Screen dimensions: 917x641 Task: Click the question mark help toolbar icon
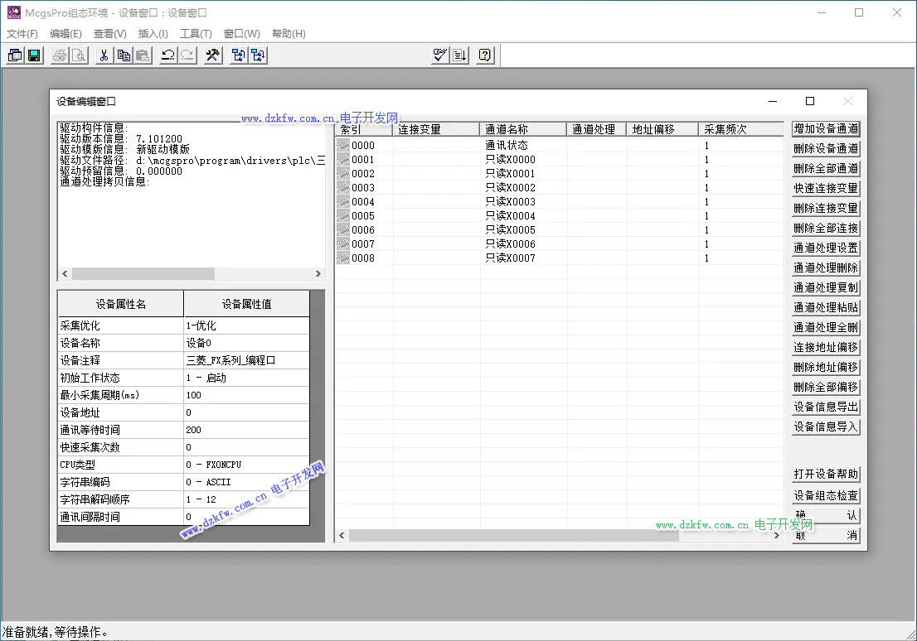pos(485,55)
